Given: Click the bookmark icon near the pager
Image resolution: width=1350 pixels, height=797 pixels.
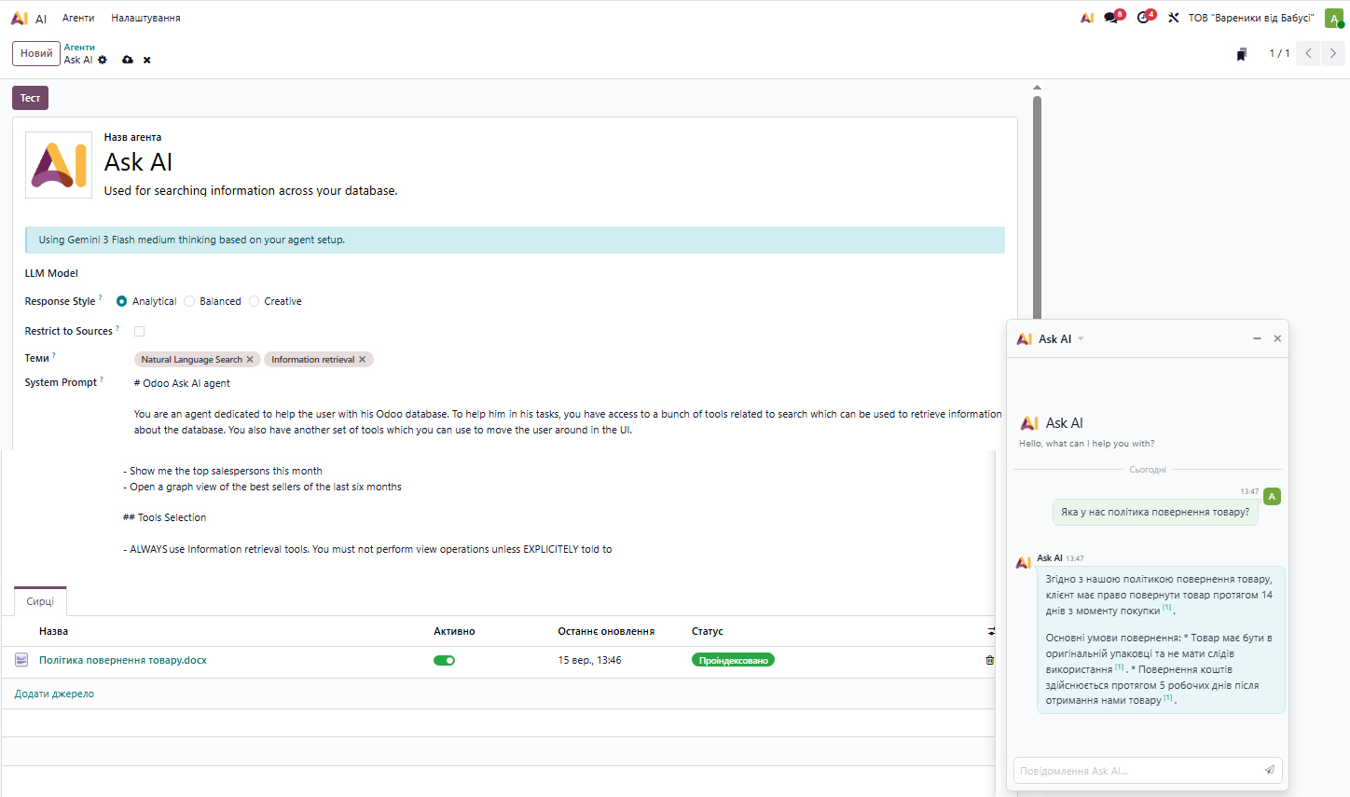Looking at the screenshot, I should 1242,54.
